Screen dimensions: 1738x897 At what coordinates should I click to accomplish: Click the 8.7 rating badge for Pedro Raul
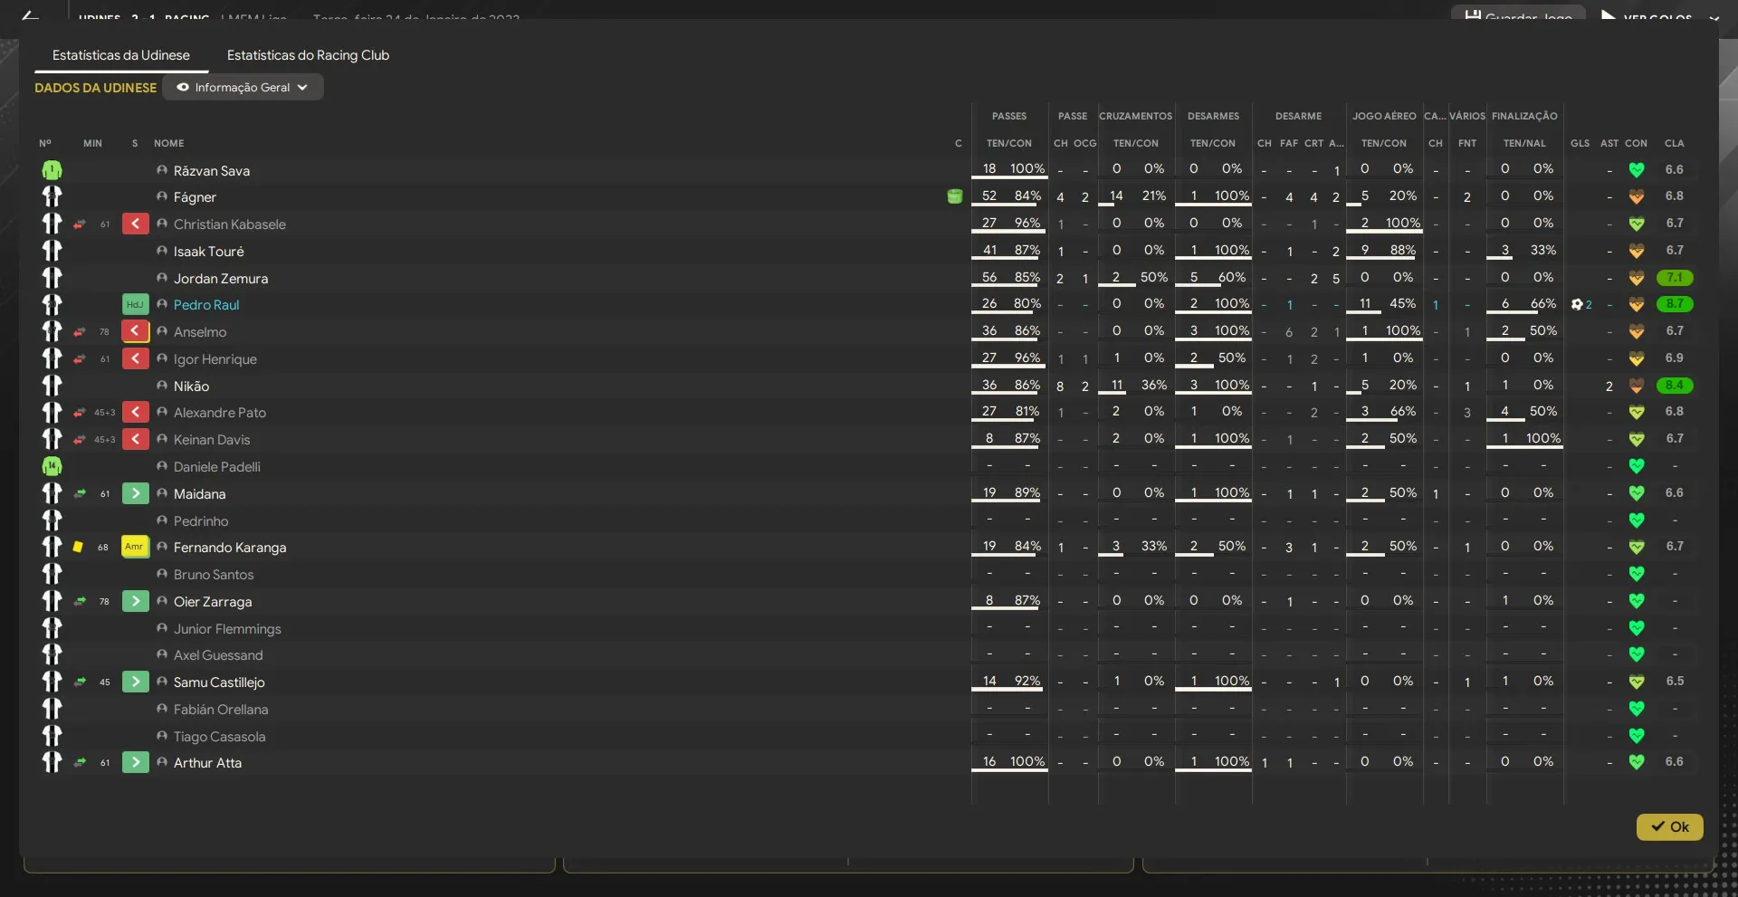[1674, 304]
